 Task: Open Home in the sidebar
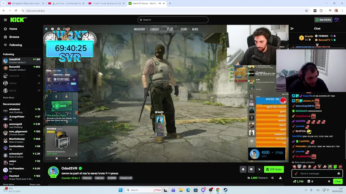coord(13,29)
